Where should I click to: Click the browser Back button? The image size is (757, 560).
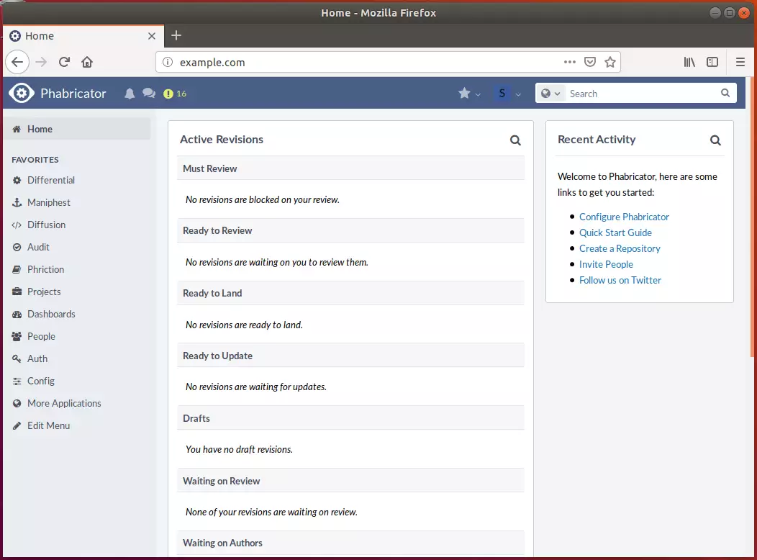pyautogui.click(x=17, y=62)
